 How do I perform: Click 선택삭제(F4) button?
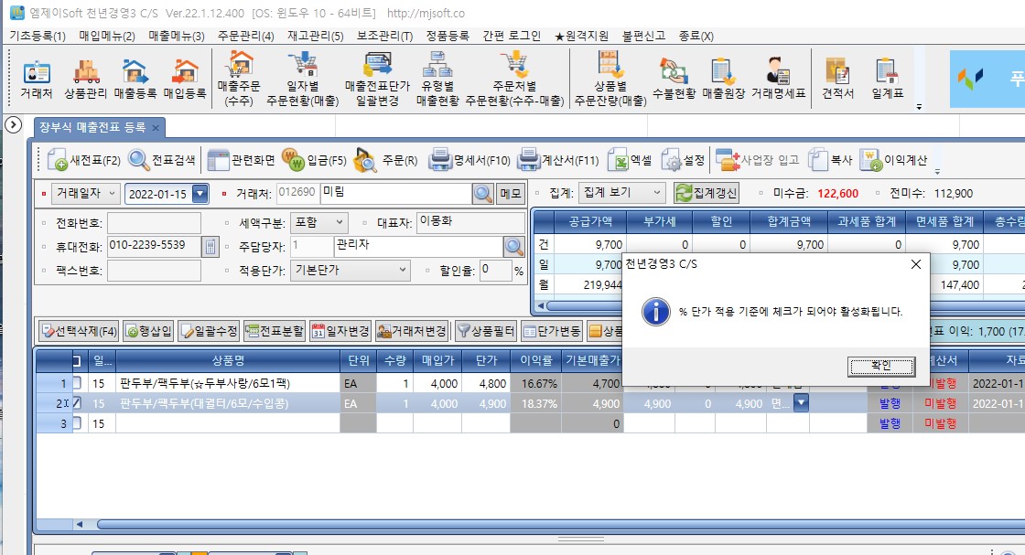[x=79, y=331]
